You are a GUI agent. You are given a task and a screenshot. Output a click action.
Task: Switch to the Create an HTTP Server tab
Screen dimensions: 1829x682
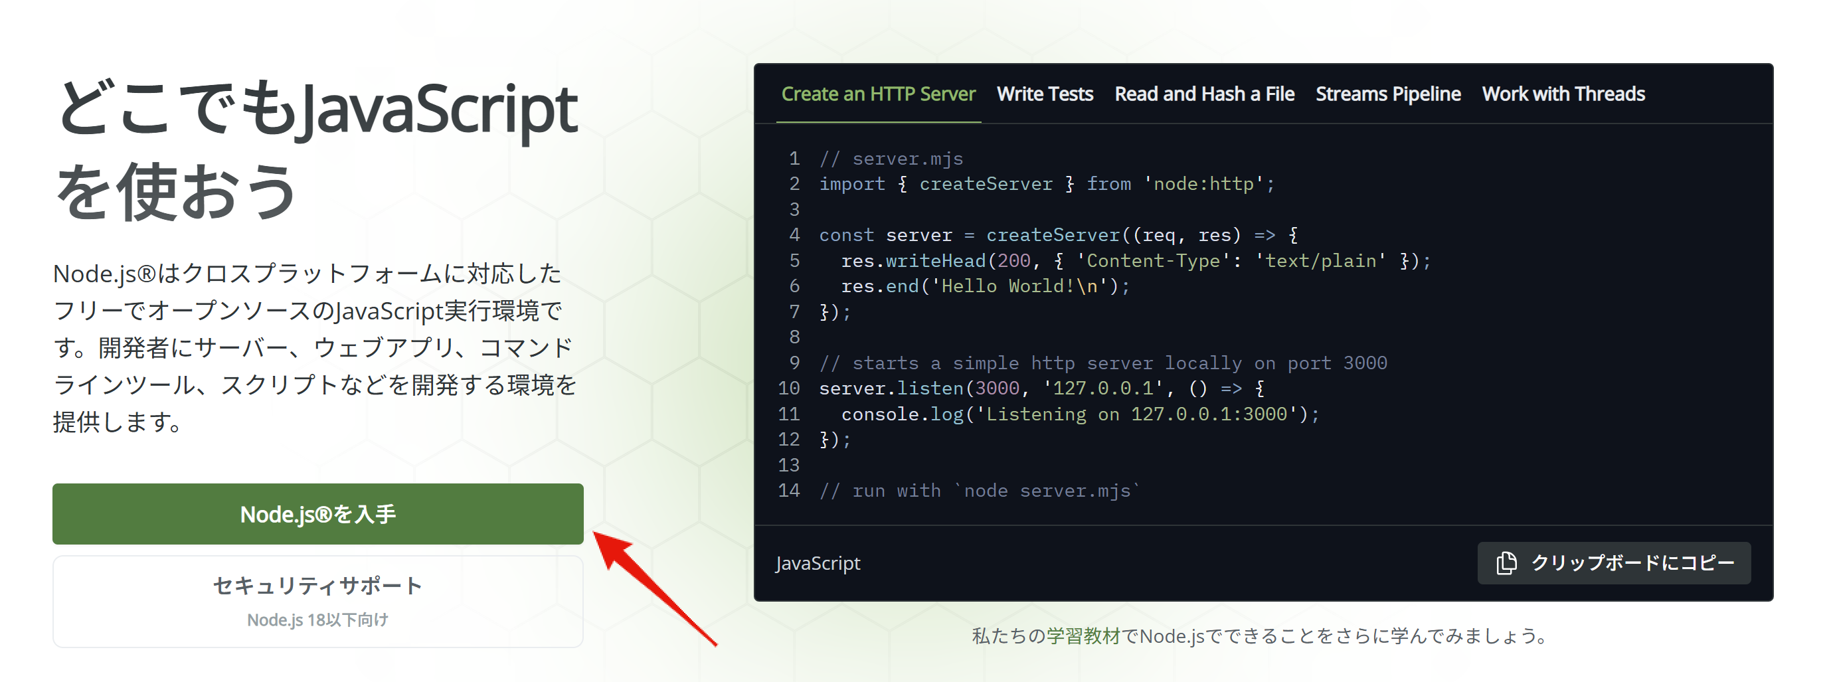click(878, 94)
